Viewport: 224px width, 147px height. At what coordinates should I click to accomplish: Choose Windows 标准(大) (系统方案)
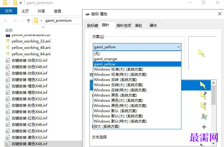tap(137, 69)
